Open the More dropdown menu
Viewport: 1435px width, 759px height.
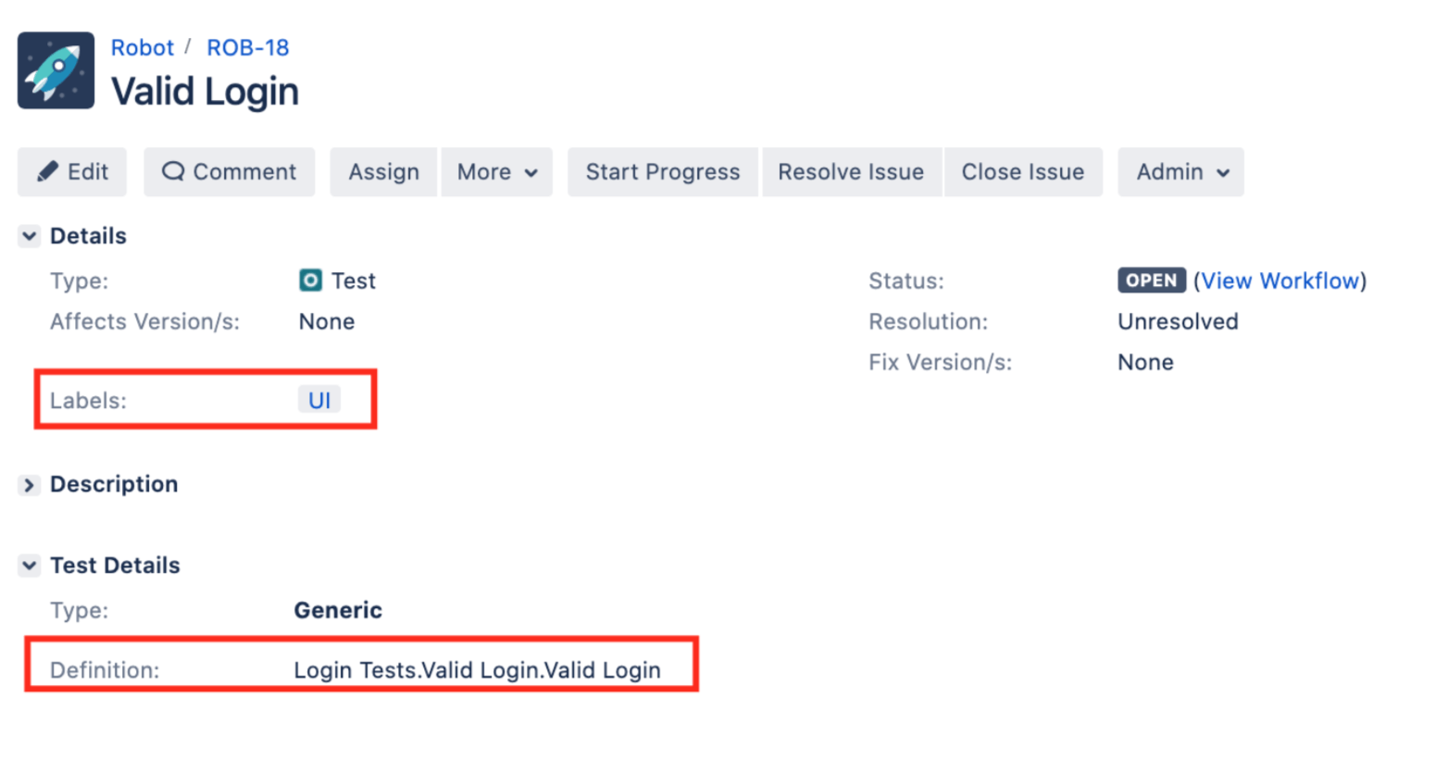(496, 172)
